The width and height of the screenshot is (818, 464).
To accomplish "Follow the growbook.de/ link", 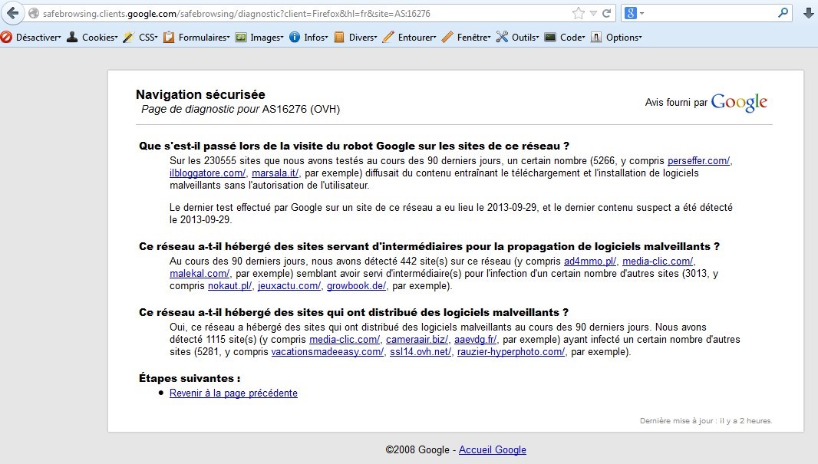I will (356, 286).
